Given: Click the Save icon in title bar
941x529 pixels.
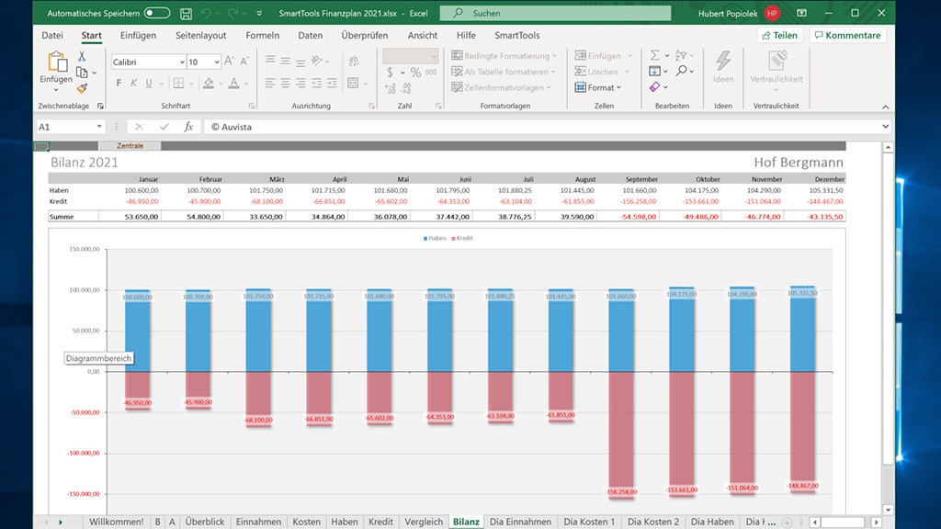Looking at the screenshot, I should coord(187,14).
